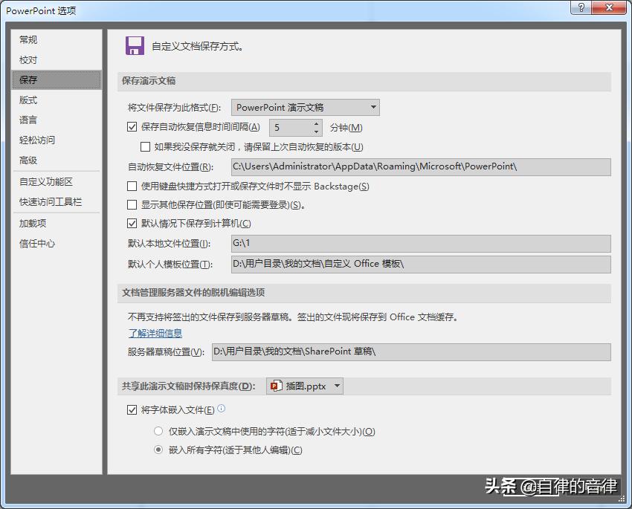Image resolution: width=632 pixels, height=509 pixels.
Task: Select 仅嵌入演示文稿中使用的字符 radio option
Action: (x=158, y=431)
